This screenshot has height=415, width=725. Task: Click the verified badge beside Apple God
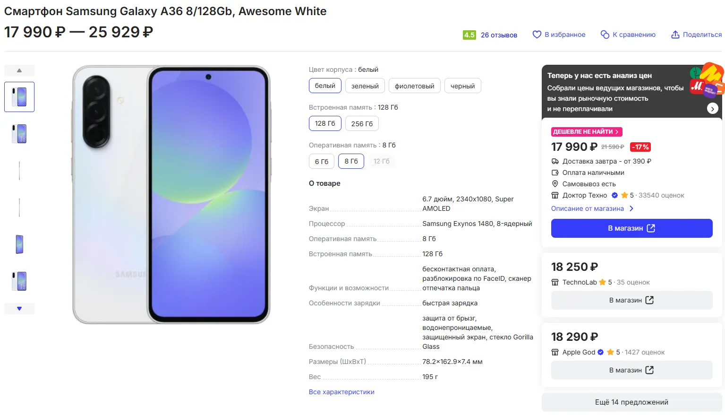[601, 352]
